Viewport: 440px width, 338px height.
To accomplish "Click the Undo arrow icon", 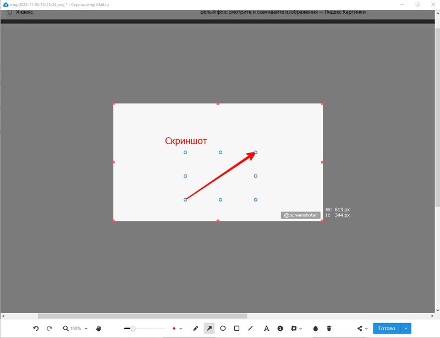I will [36, 329].
